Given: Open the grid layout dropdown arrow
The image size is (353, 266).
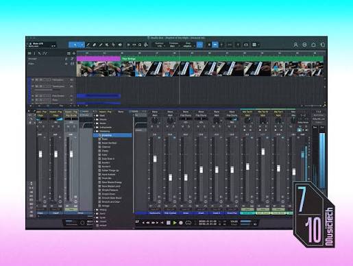Looking at the screenshot, I should click(258, 45).
